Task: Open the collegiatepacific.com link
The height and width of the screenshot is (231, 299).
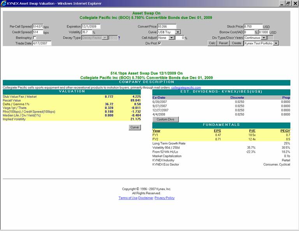Action: coord(186,88)
